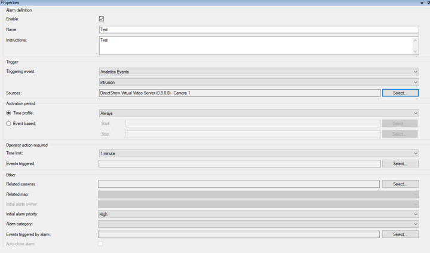Select the Time profile radio button

[8, 113]
